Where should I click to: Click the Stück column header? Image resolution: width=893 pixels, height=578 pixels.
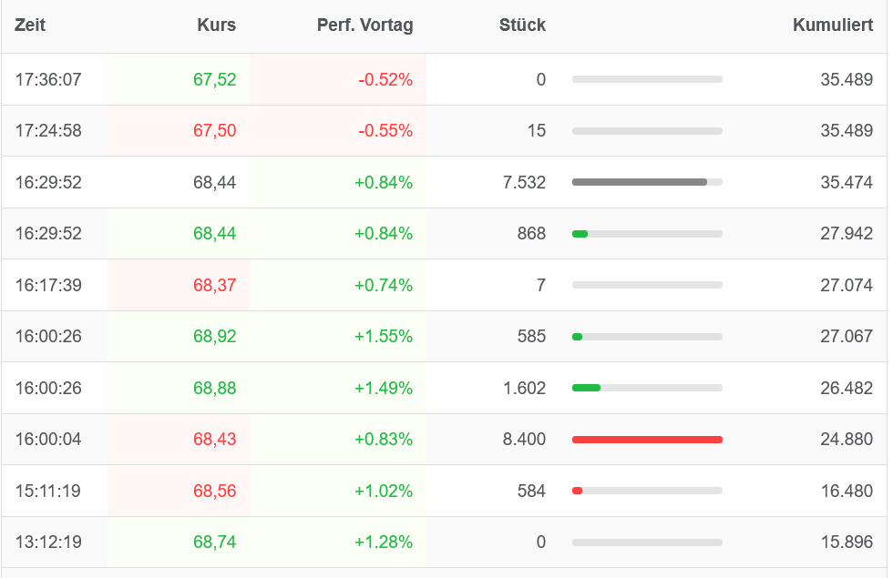pyautogui.click(x=522, y=25)
